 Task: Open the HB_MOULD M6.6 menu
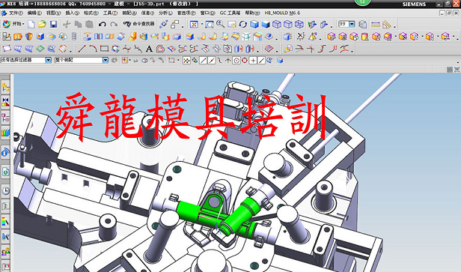coord(282,13)
